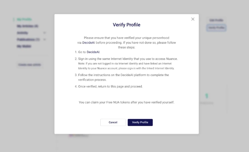
Task: Click the blurred Edit Profile button
Action: pos(216,20)
